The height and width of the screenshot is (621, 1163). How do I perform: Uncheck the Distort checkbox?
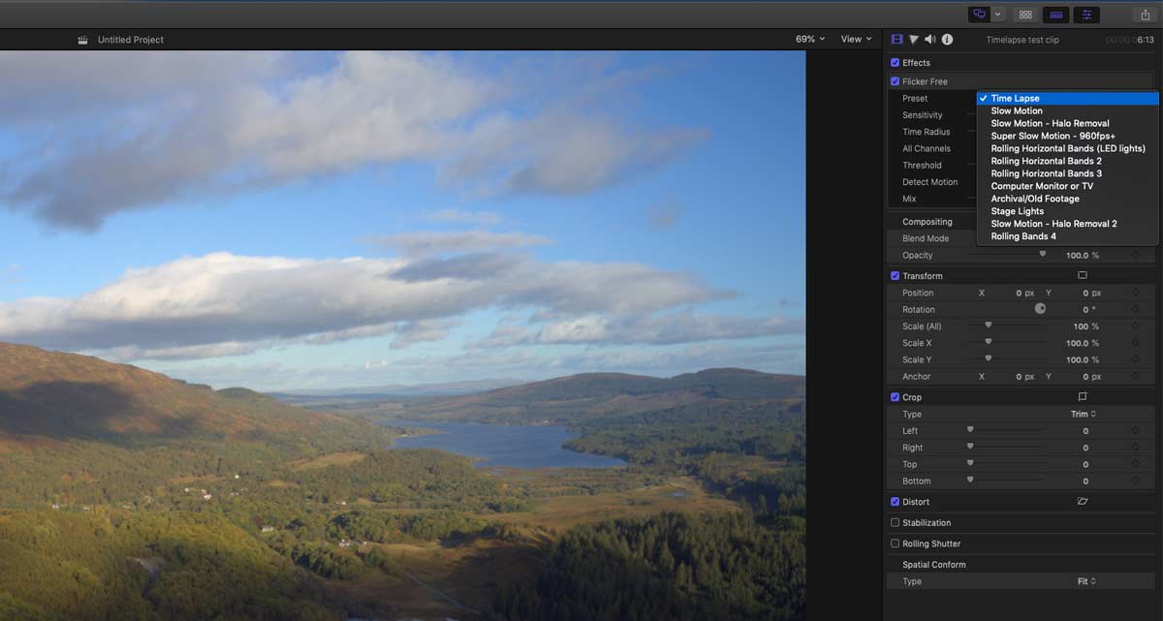tap(895, 502)
